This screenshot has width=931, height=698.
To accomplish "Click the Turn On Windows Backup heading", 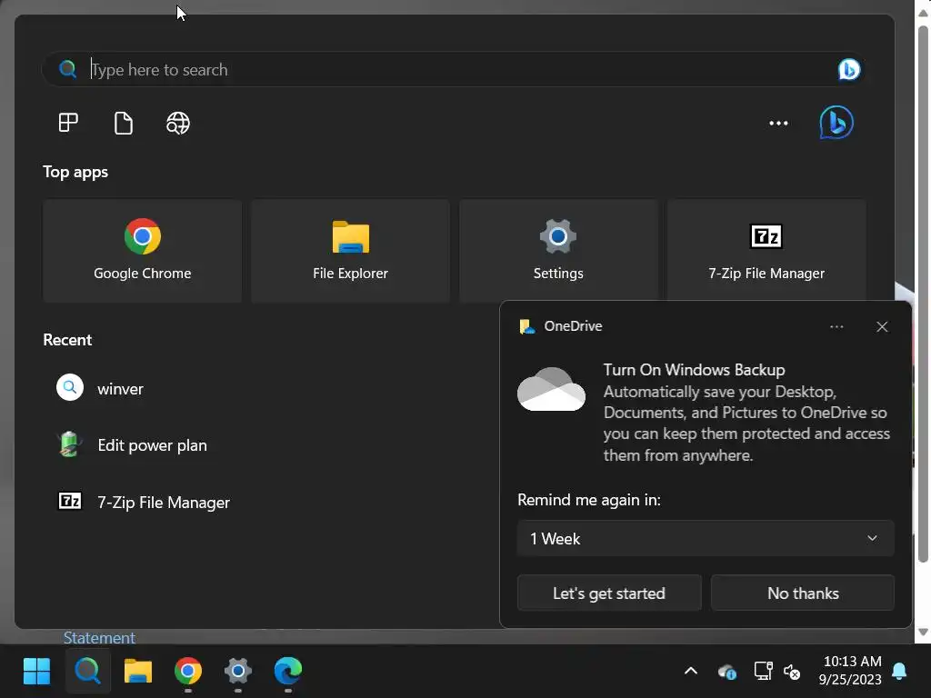I will click(x=694, y=370).
